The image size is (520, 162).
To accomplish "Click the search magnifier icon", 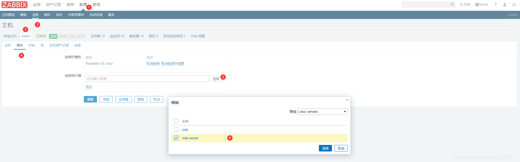I will click(x=452, y=5).
